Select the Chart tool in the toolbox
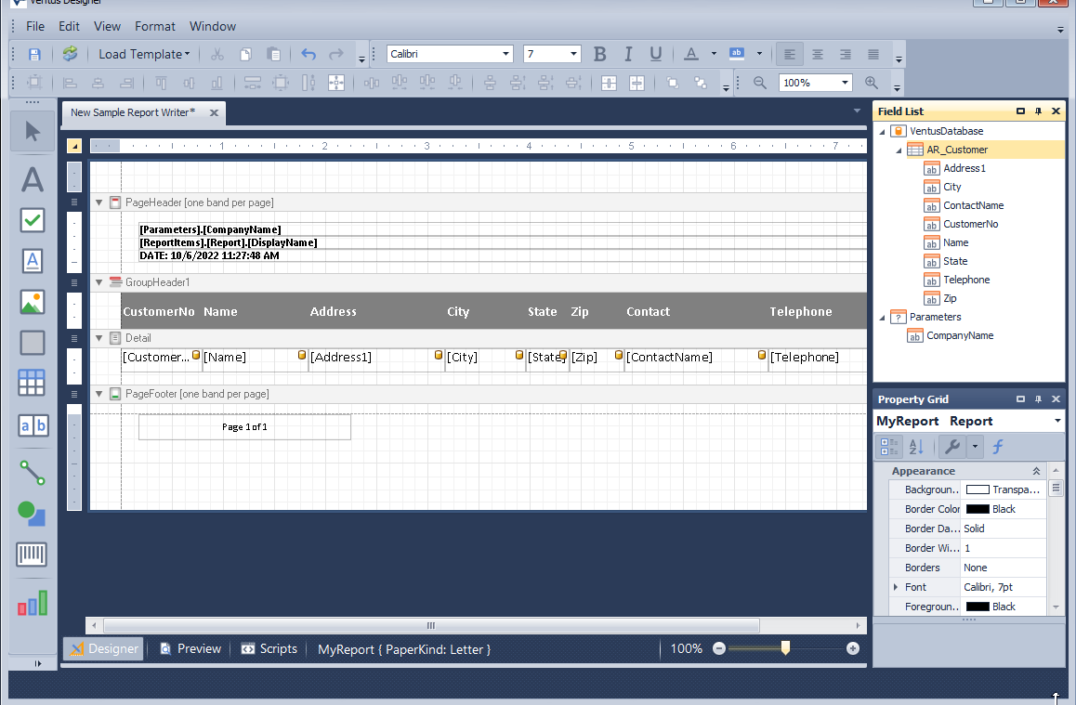 tap(33, 603)
